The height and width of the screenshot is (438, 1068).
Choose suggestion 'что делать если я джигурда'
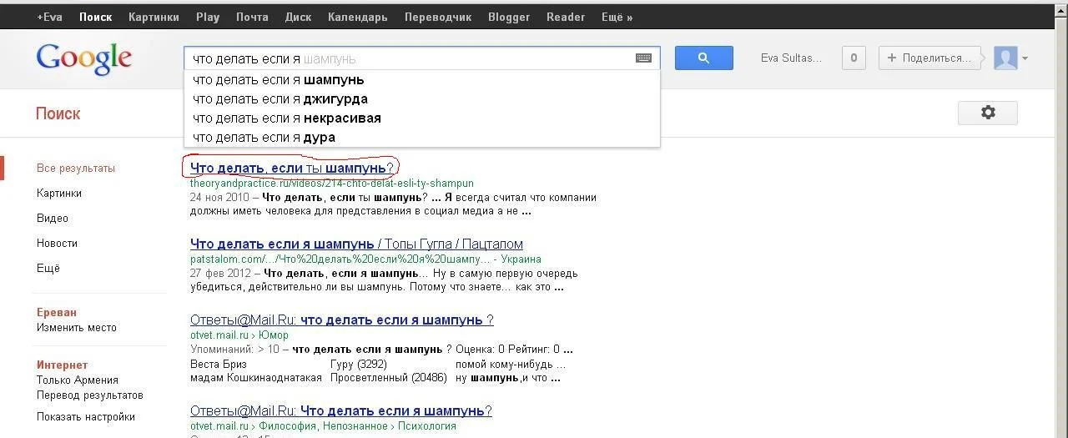click(x=422, y=99)
